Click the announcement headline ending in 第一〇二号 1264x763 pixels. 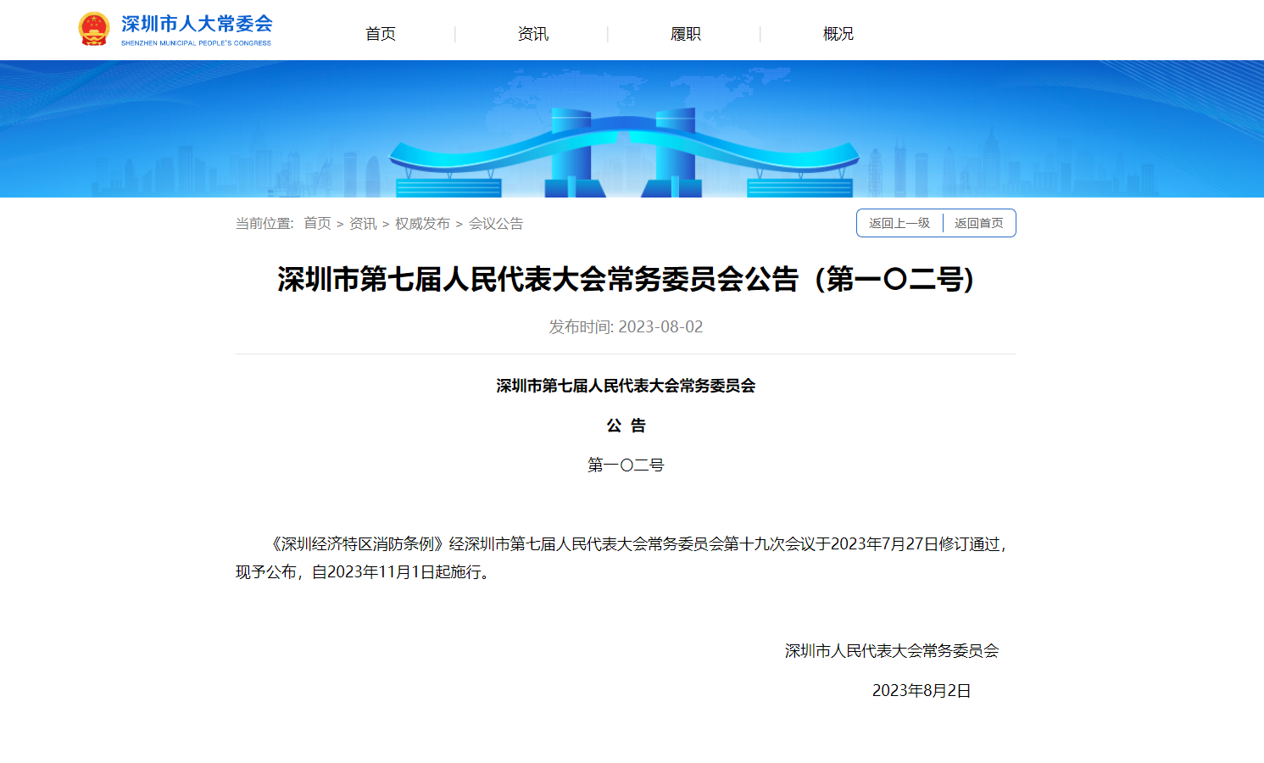click(626, 279)
